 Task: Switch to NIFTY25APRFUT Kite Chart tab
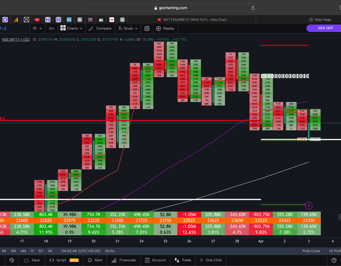[192, 20]
